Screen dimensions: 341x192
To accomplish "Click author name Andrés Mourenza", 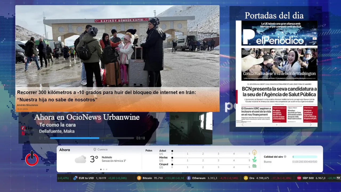I will [x=27, y=105].
